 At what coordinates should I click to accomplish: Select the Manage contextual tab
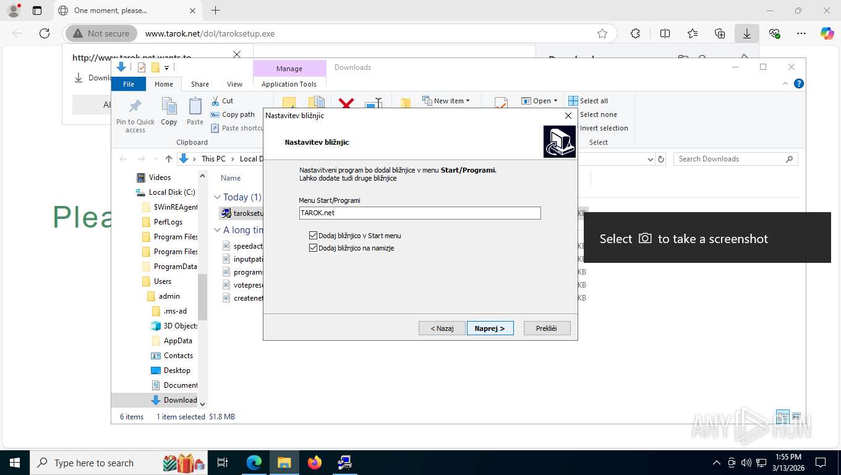[x=289, y=69]
